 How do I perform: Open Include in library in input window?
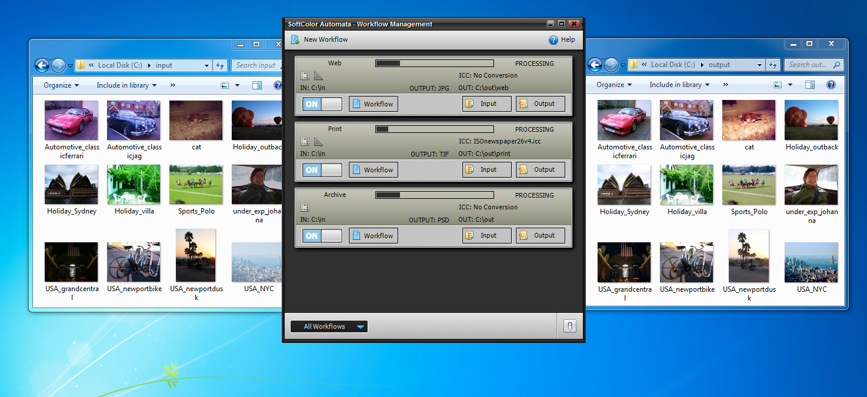tap(126, 85)
